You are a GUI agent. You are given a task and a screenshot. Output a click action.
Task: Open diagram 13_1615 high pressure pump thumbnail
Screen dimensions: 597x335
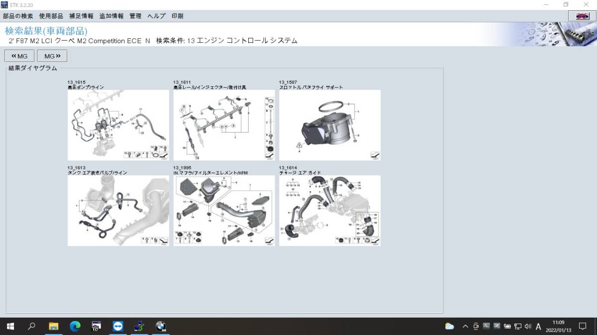click(x=118, y=125)
